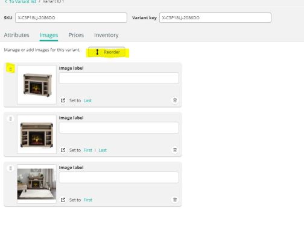Delete the third image with its trash icon
Screen dimensions: 304x237
point(175,200)
